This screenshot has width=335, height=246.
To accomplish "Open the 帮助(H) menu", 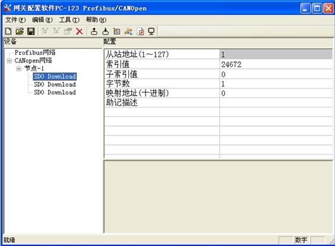I will coord(96,20).
